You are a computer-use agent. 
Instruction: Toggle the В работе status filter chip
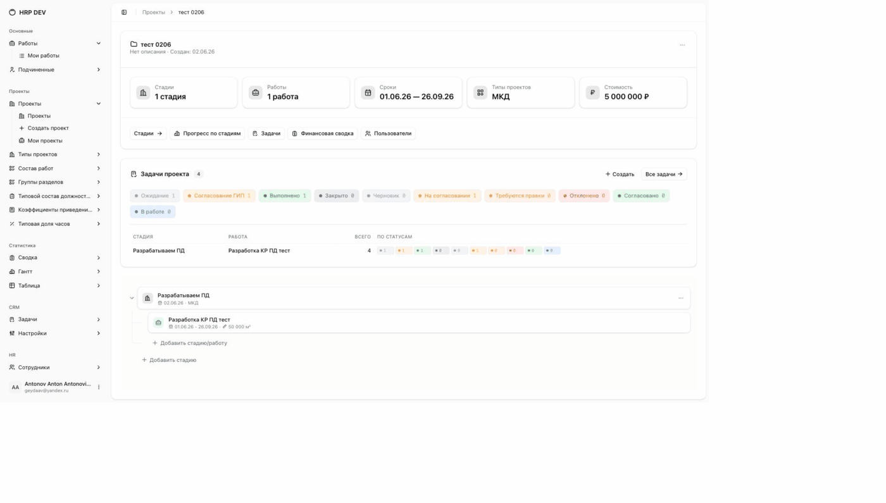153,211
